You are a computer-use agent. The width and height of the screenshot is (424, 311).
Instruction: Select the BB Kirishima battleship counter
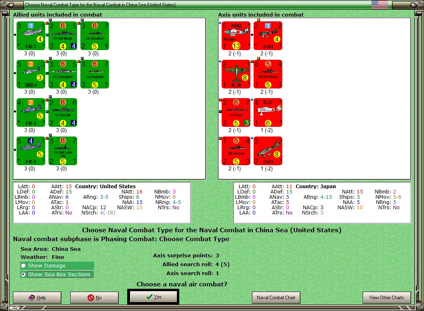(268, 74)
